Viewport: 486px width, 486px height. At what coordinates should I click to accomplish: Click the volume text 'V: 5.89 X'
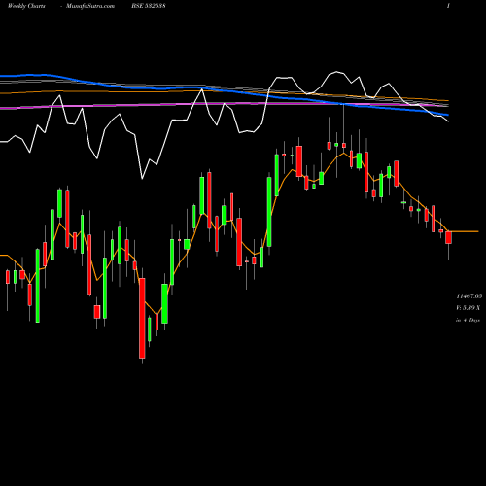[469, 308]
